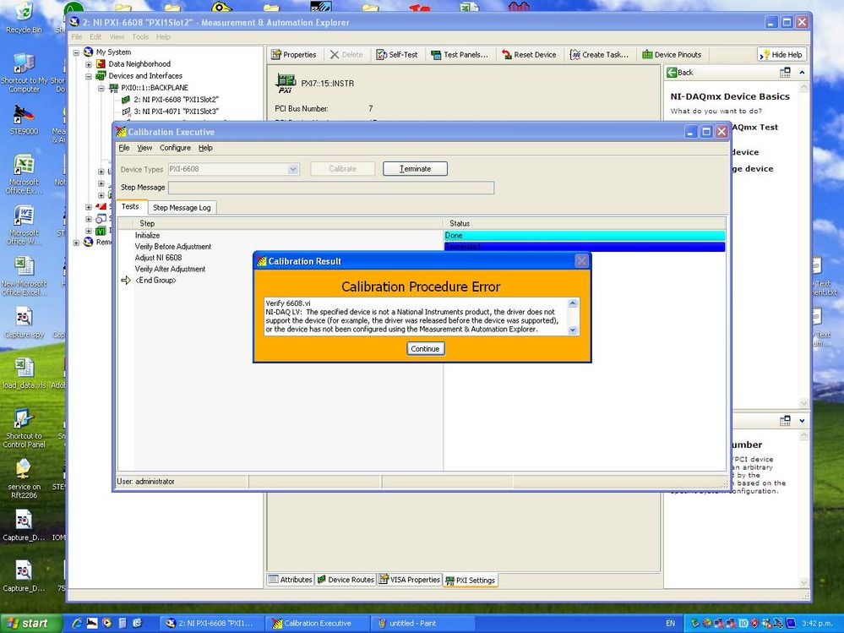
Task: Open Microsoft Office Excel desktop shortcut
Action: click(x=24, y=174)
